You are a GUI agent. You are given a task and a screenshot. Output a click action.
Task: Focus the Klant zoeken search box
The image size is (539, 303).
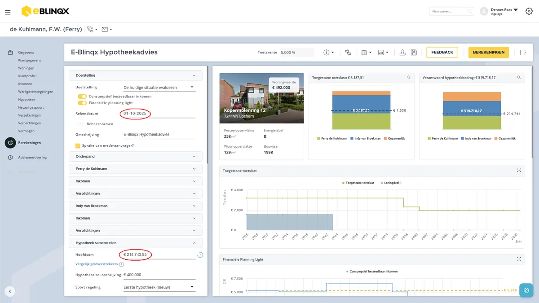(451, 11)
